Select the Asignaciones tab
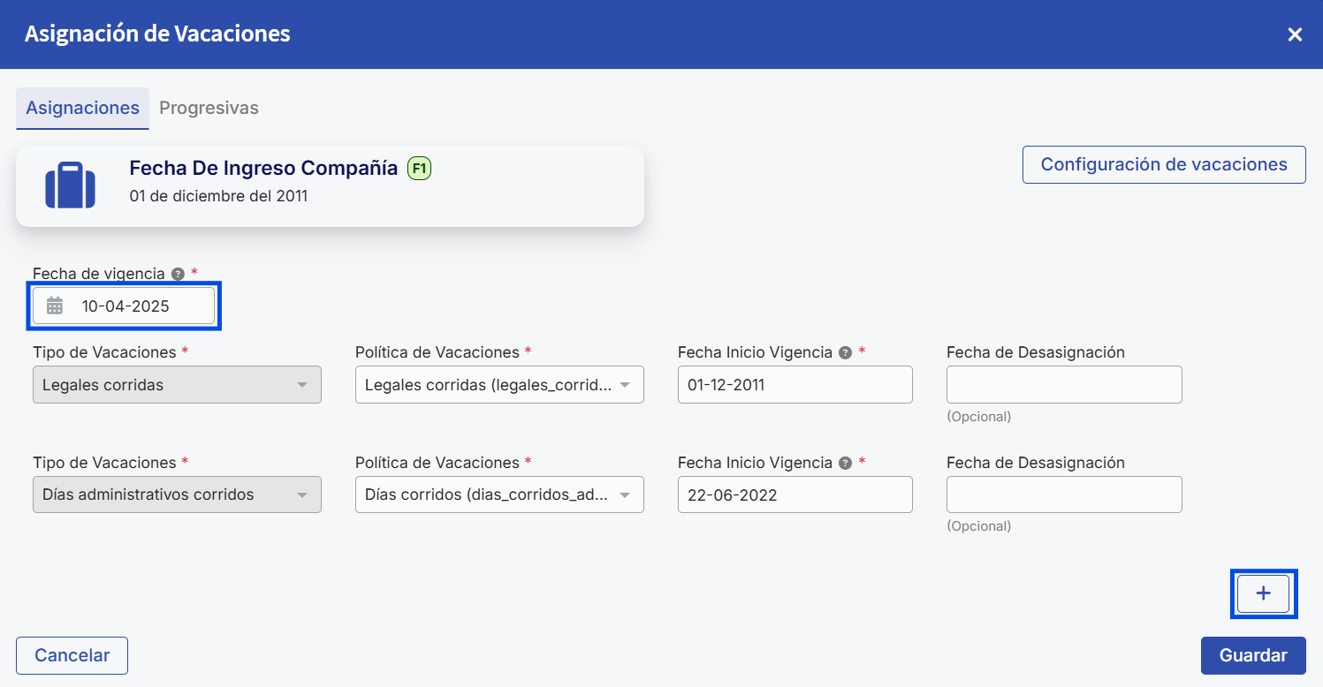This screenshot has width=1323, height=687. (82, 108)
